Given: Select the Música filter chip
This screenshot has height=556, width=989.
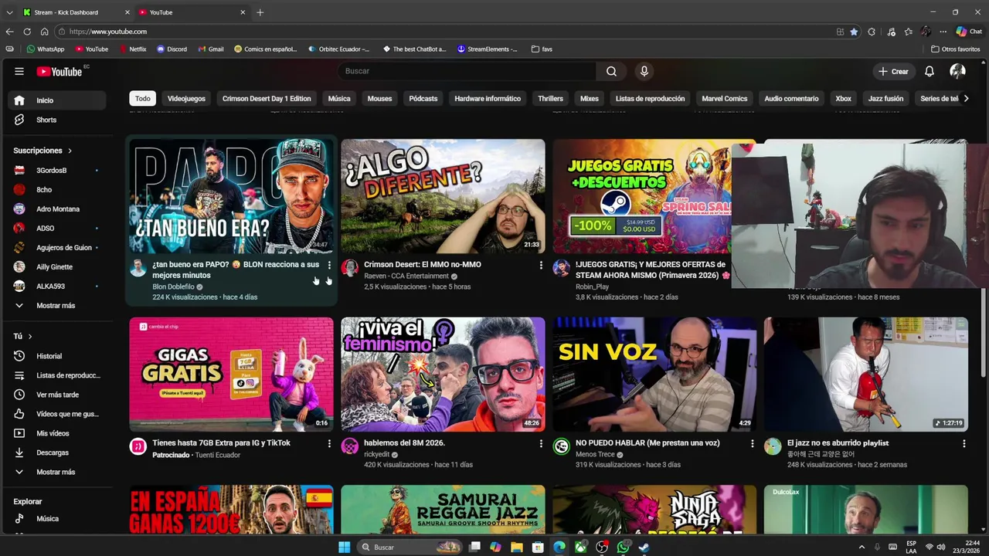Looking at the screenshot, I should coord(339,99).
